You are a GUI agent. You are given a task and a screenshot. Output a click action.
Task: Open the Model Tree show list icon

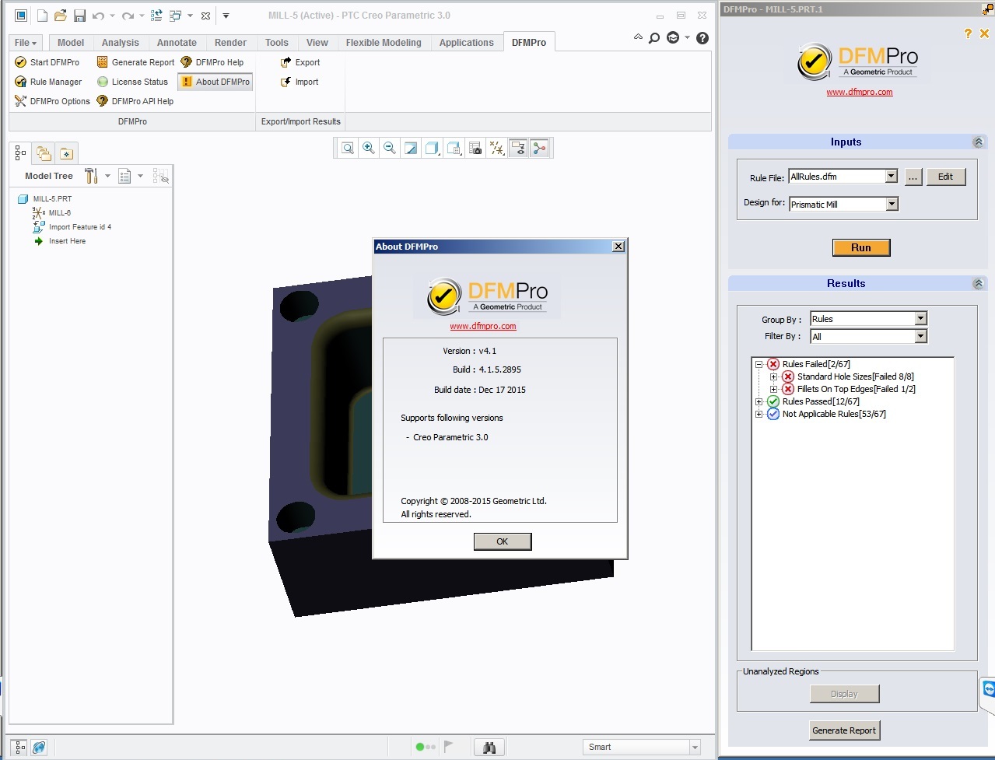pyautogui.click(x=124, y=176)
